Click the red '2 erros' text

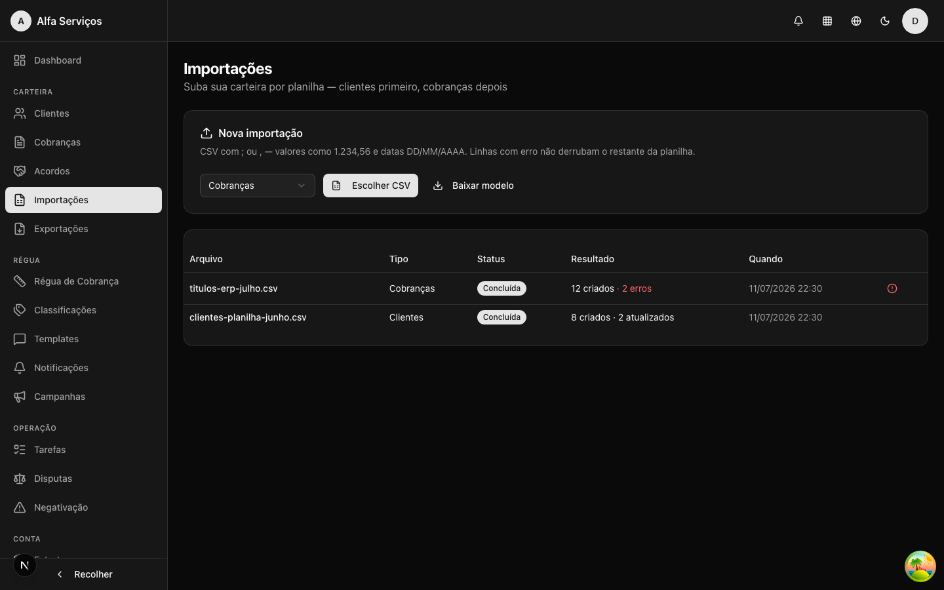tap(637, 288)
